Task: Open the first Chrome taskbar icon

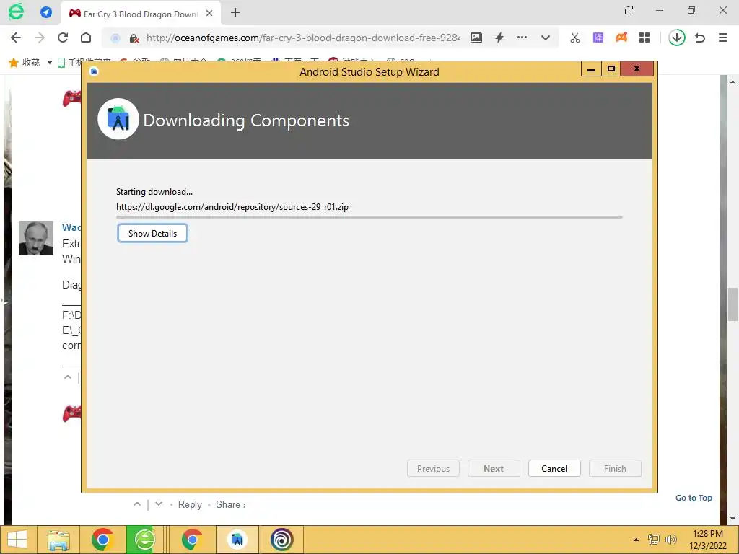Action: point(102,540)
